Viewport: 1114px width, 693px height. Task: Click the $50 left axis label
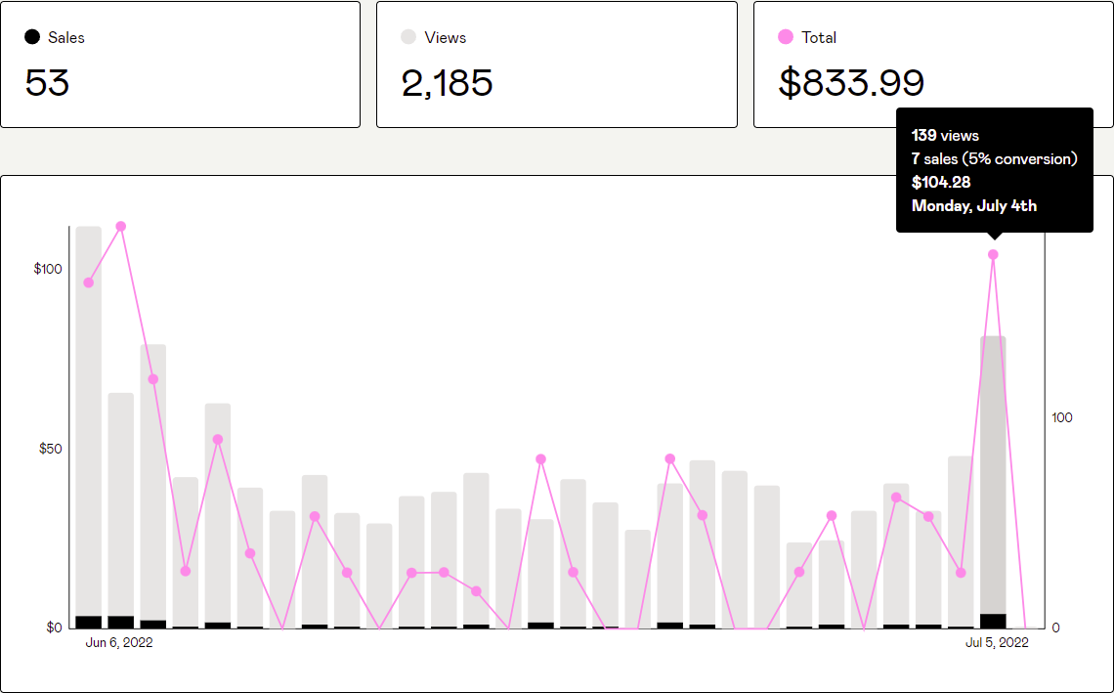[51, 450]
